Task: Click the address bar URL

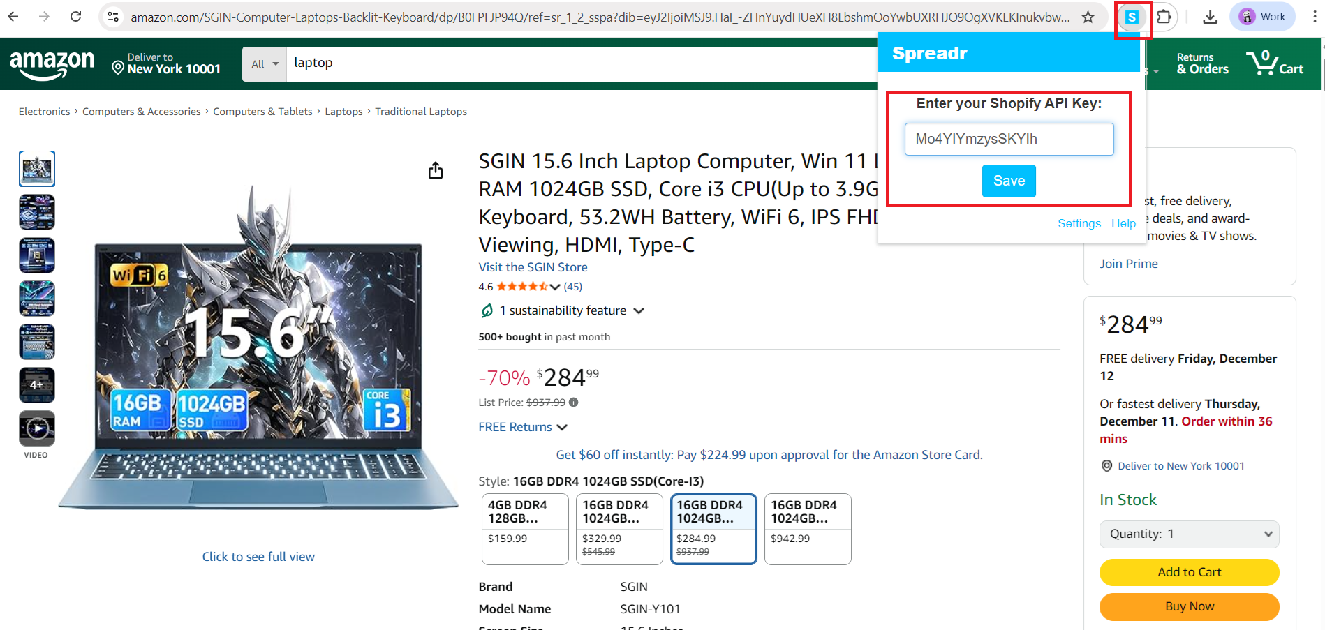Action: (x=600, y=17)
